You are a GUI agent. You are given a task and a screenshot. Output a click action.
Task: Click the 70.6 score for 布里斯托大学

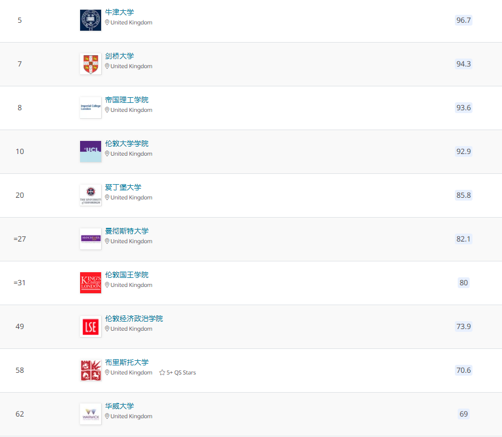463,370
